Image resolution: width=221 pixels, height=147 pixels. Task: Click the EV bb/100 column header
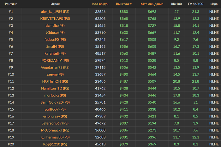(195, 4)
